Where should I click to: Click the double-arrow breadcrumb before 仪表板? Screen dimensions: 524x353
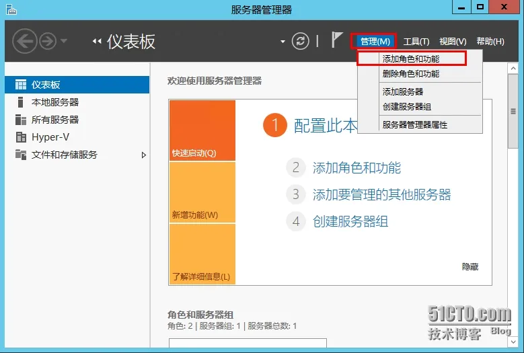point(97,42)
